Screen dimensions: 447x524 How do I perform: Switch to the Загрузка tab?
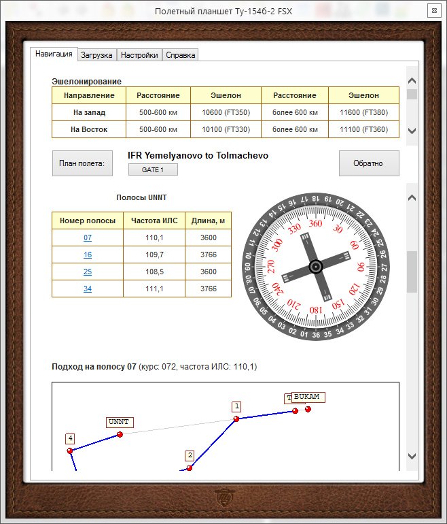[x=96, y=55]
